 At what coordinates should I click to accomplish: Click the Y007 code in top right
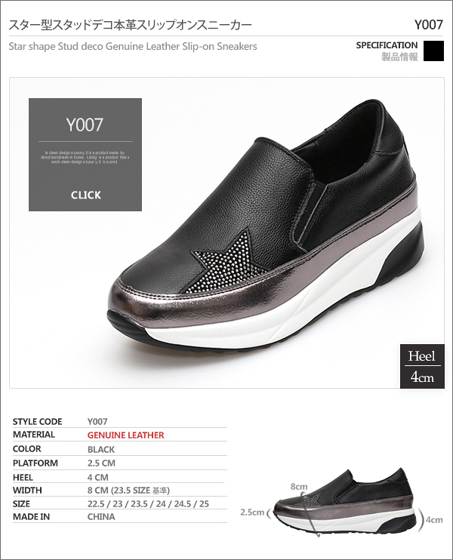(428, 25)
